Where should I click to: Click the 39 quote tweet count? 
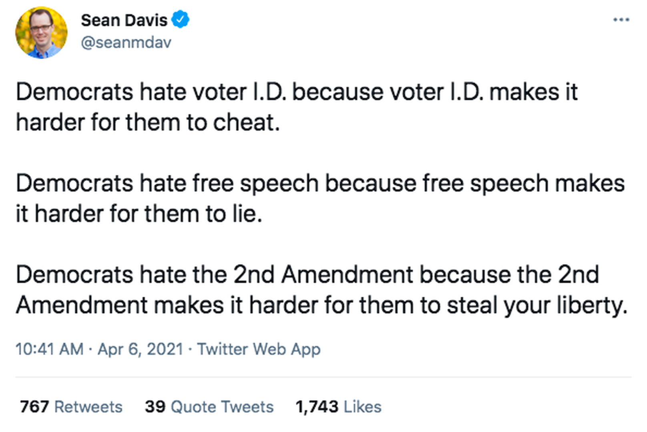pyautogui.click(x=155, y=407)
